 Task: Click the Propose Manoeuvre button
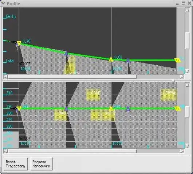point(42,164)
